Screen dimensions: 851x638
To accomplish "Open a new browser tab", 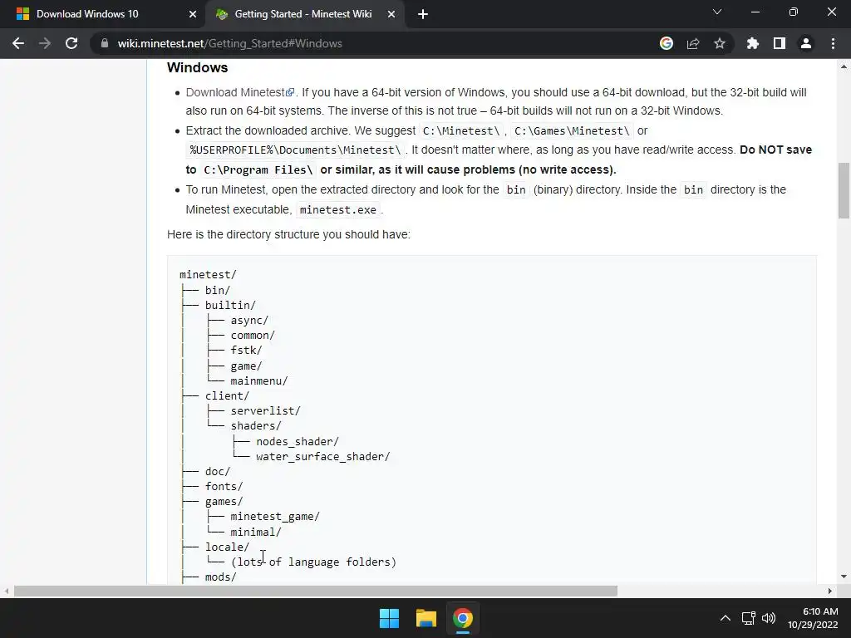I will click(423, 14).
